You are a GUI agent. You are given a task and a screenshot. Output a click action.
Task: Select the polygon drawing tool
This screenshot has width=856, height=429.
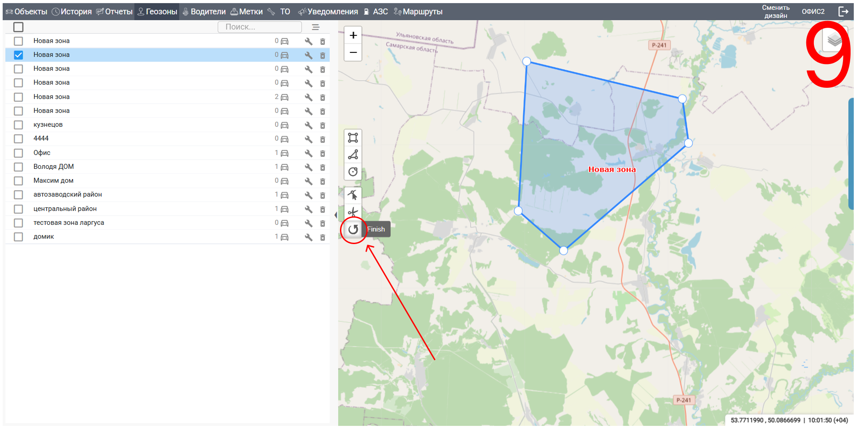tap(353, 155)
